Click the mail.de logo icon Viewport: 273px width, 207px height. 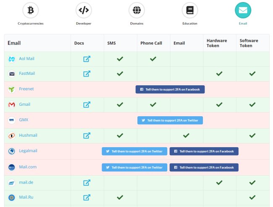12,183
